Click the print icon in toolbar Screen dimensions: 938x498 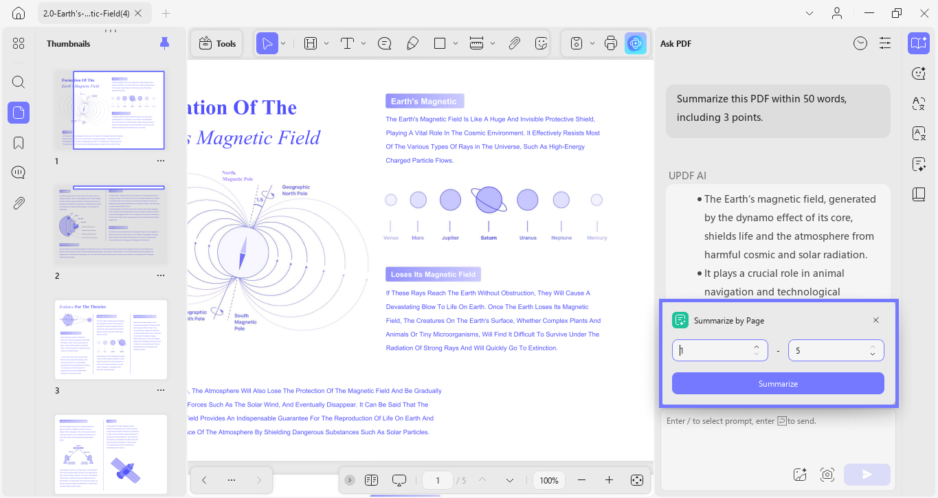click(611, 43)
